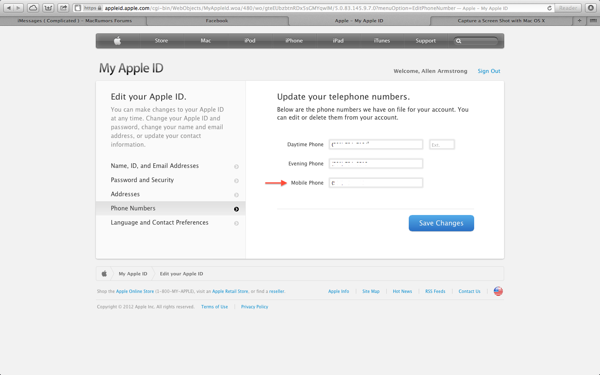Open iPad in Apple navigation
The image size is (600, 375).
338,40
